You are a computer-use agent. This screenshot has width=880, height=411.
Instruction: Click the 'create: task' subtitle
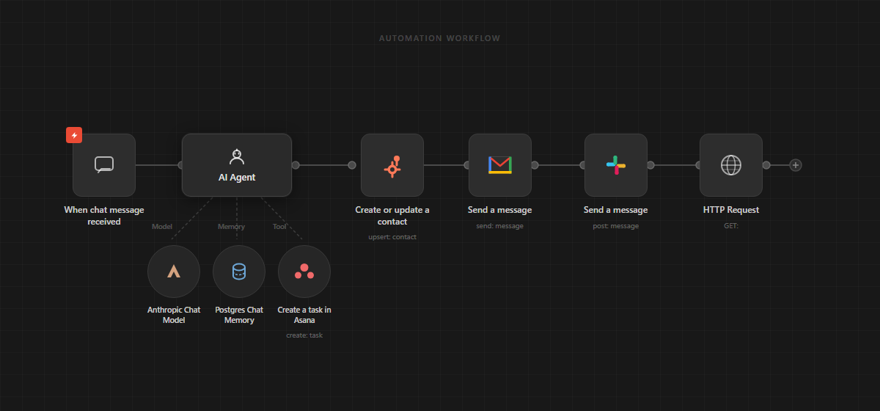(304, 335)
